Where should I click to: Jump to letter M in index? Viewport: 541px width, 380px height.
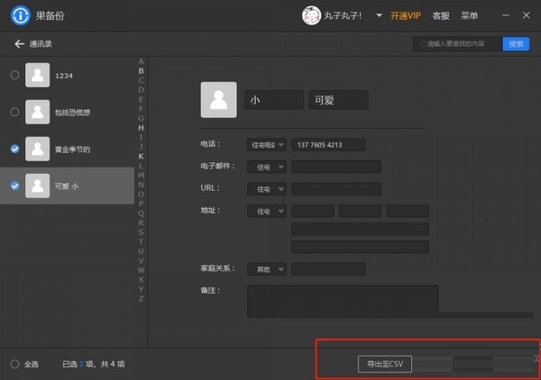click(141, 176)
